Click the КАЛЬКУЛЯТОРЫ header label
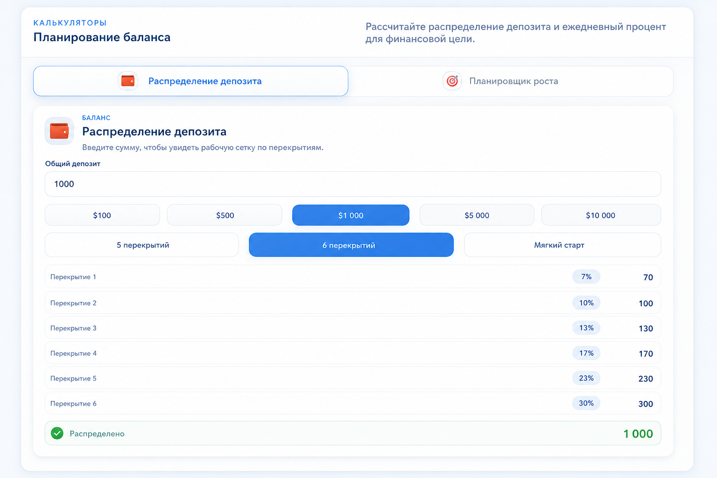The image size is (717, 478). (x=70, y=23)
